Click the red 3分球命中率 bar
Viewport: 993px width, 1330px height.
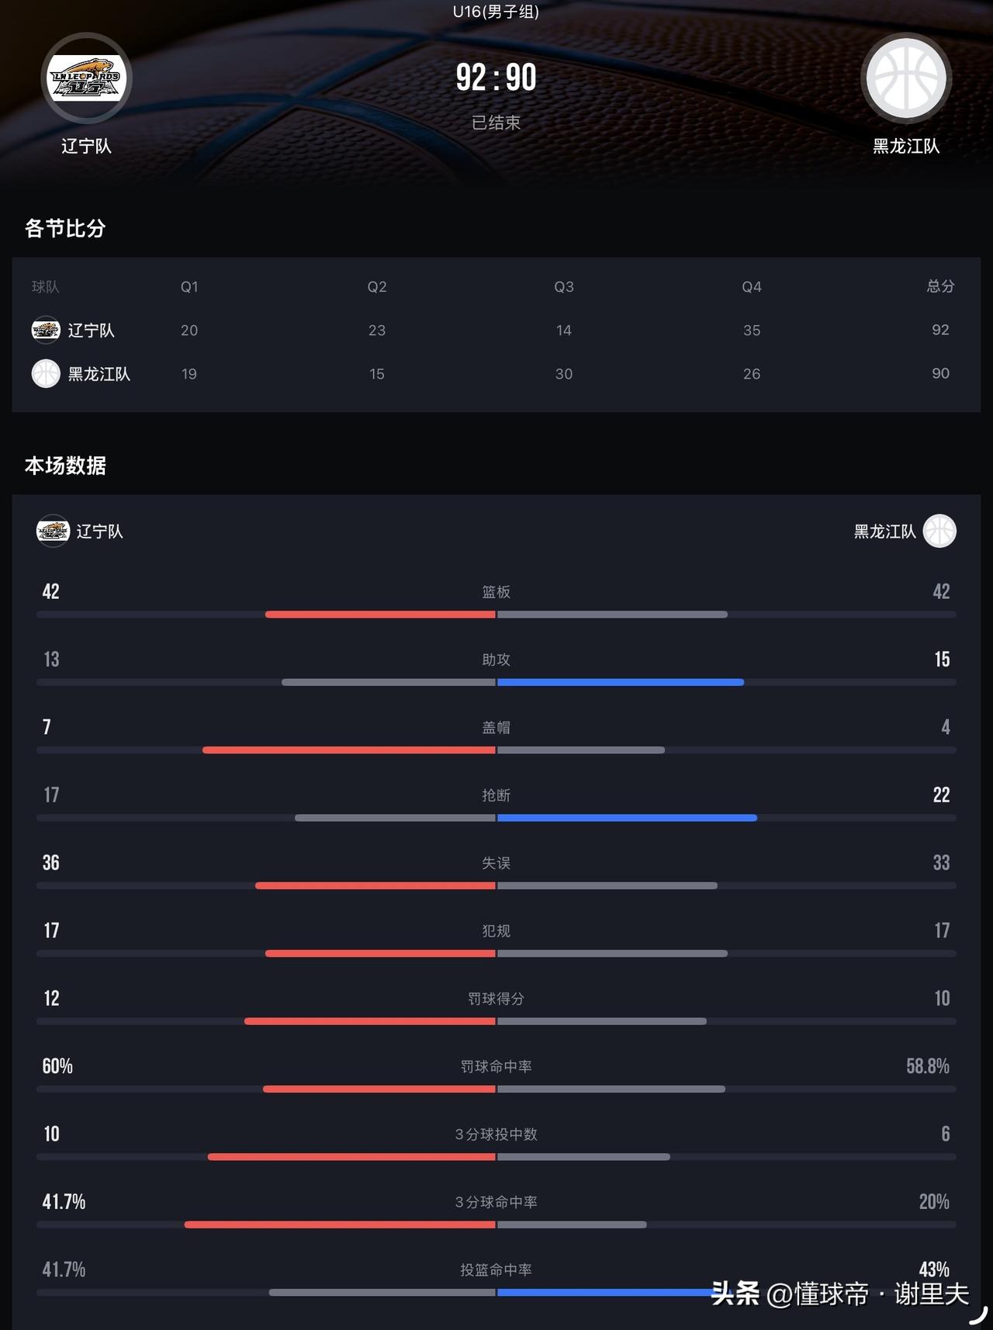340,1224
